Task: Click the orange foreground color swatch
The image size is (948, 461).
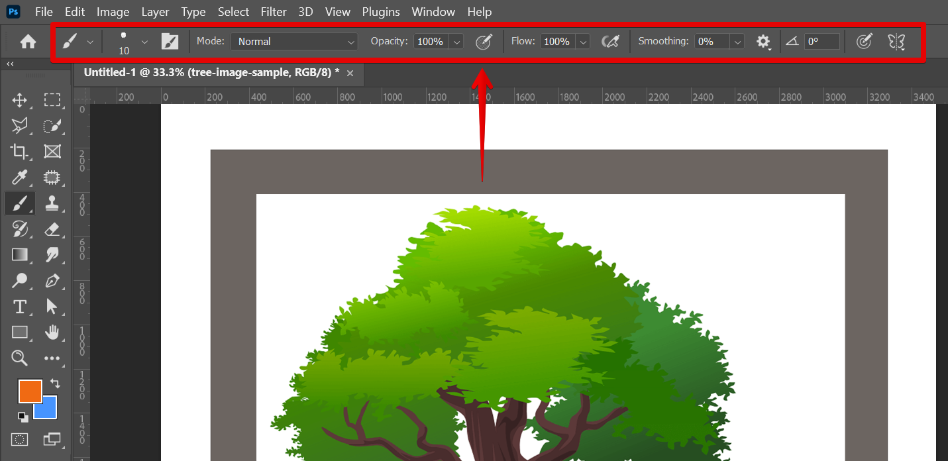Action: pyautogui.click(x=30, y=391)
